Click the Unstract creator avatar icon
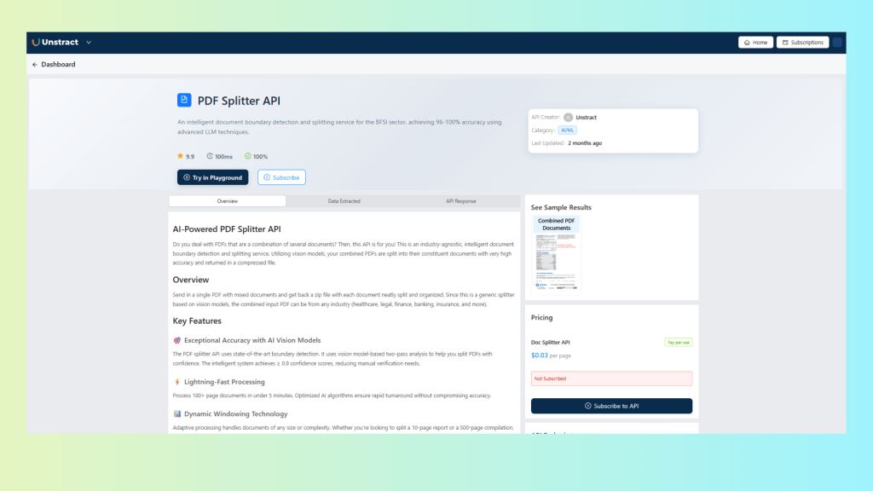The height and width of the screenshot is (491, 873). tap(568, 118)
